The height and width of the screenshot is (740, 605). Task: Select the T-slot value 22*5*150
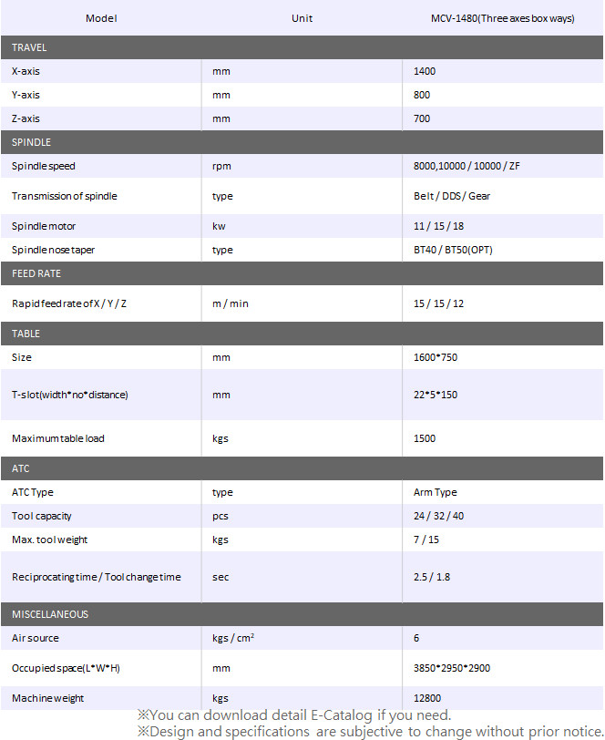(436, 395)
